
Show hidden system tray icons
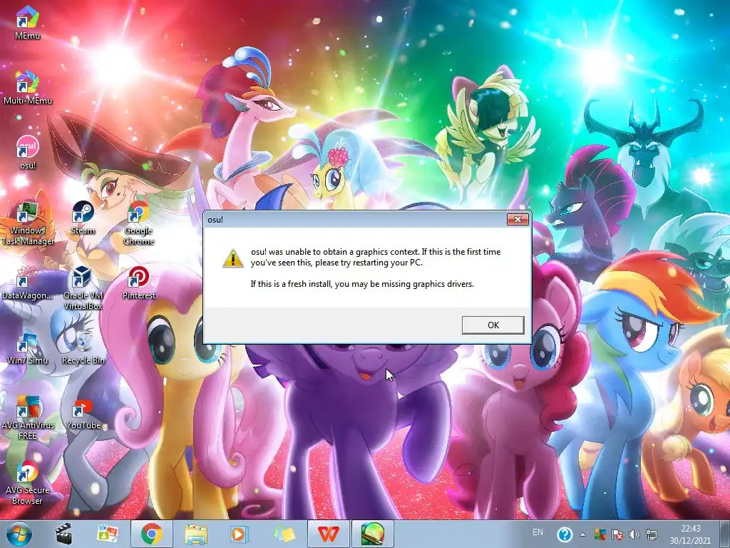pos(583,534)
